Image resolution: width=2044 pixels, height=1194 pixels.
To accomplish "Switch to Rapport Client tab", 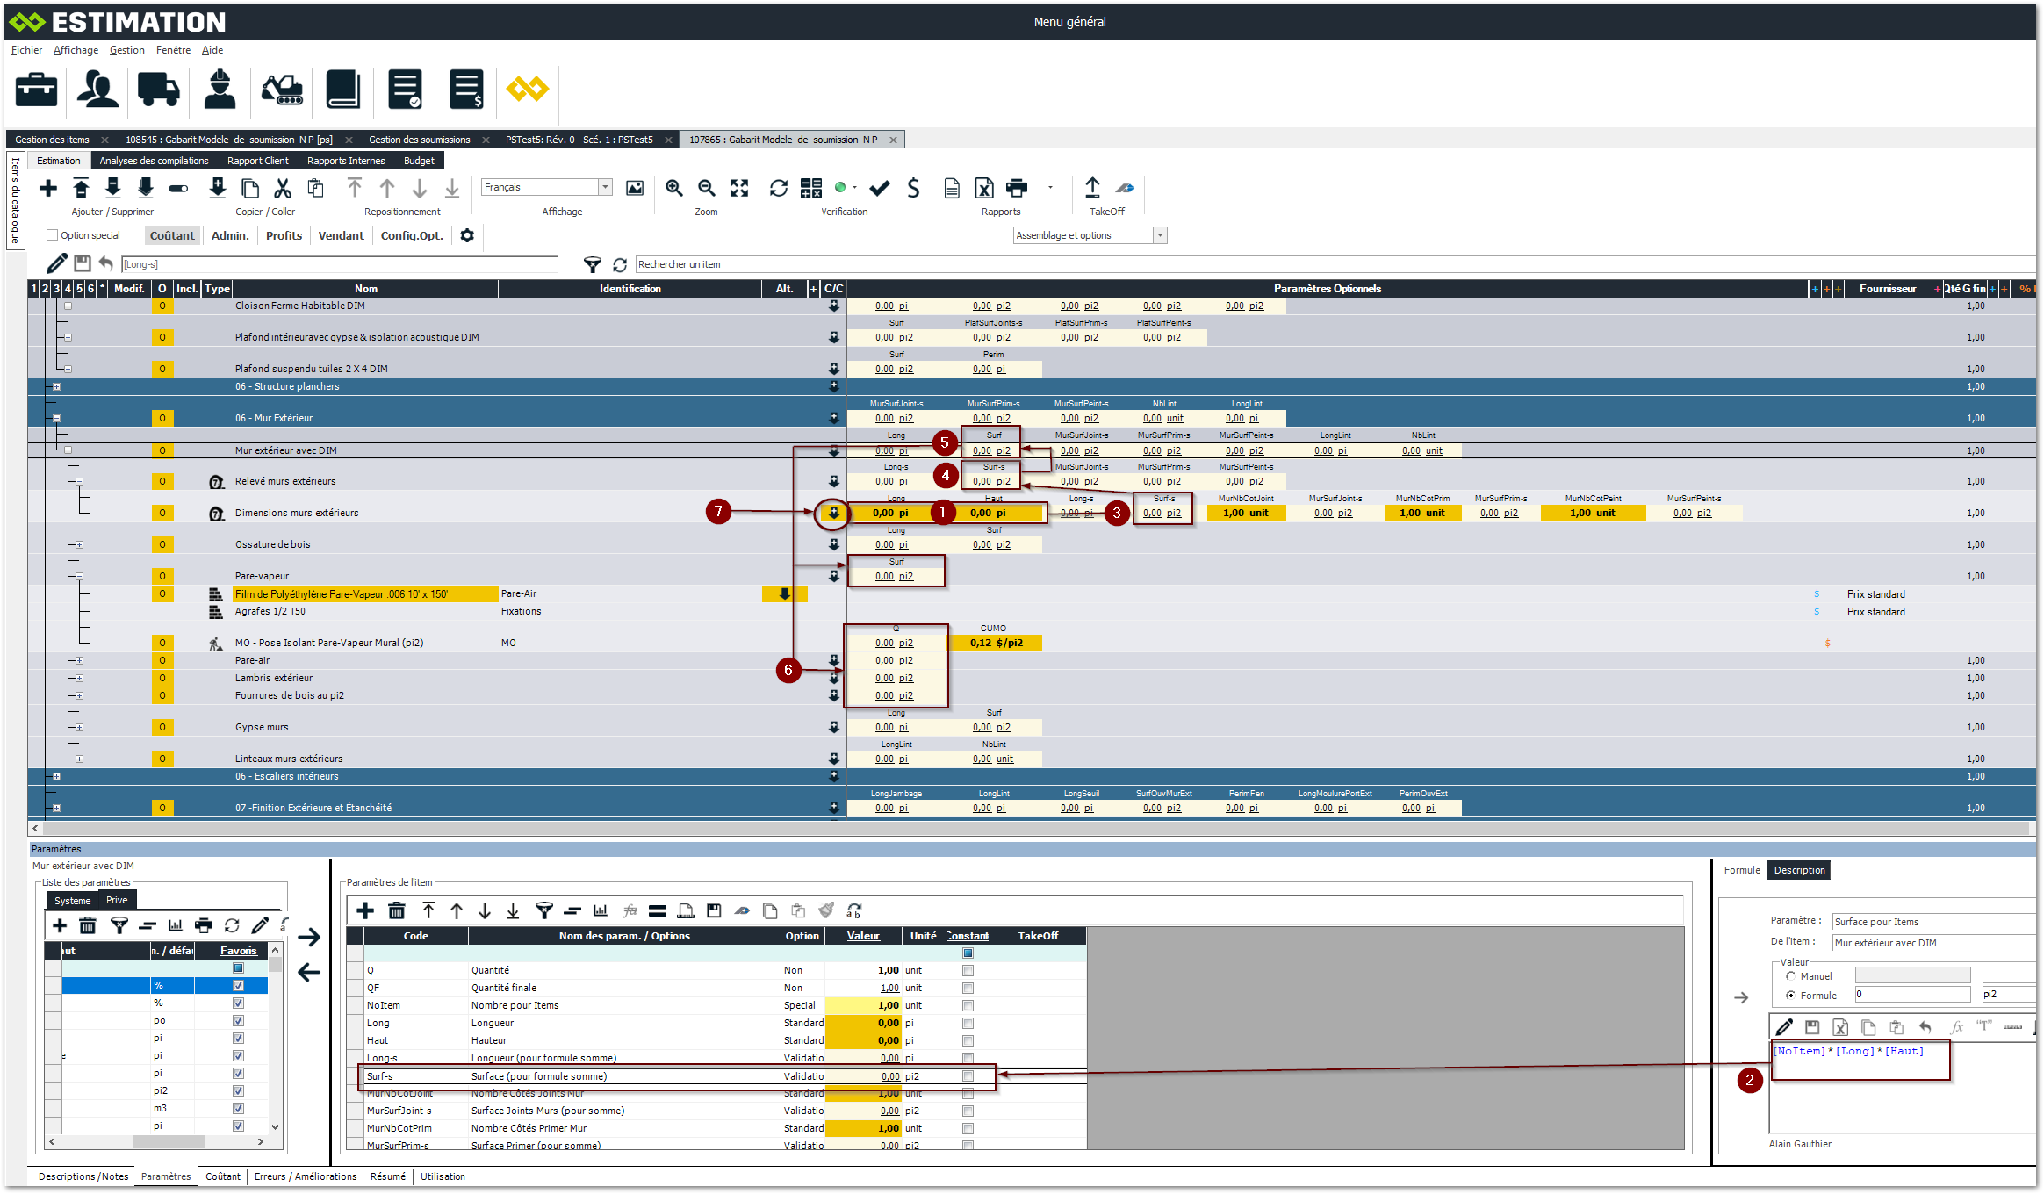I will tap(257, 161).
